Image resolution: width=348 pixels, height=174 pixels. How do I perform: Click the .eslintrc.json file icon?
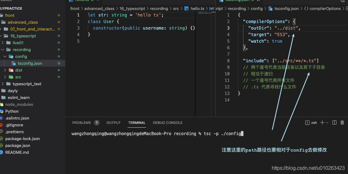coord(1,118)
